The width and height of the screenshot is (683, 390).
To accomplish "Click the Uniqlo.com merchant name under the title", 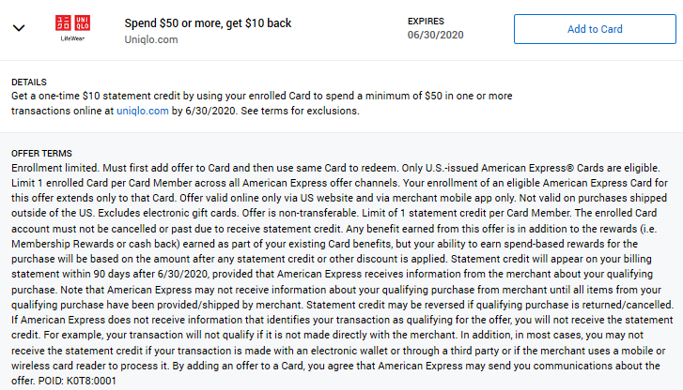I will [x=151, y=39].
